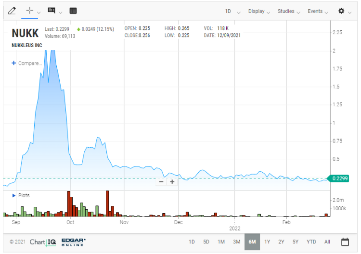Click the Oct axis label

tap(70, 222)
